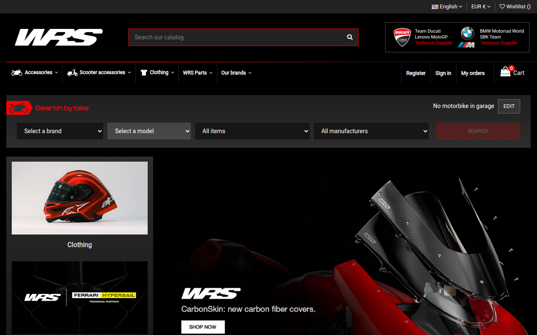
Task: Click the motorcycle icon beside Accessories
Action: click(17, 72)
